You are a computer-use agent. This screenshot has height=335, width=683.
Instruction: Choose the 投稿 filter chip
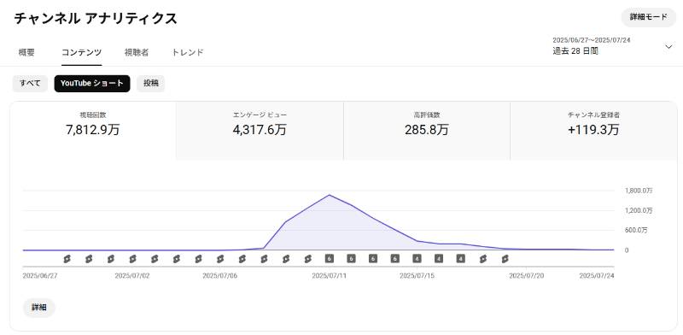point(151,83)
